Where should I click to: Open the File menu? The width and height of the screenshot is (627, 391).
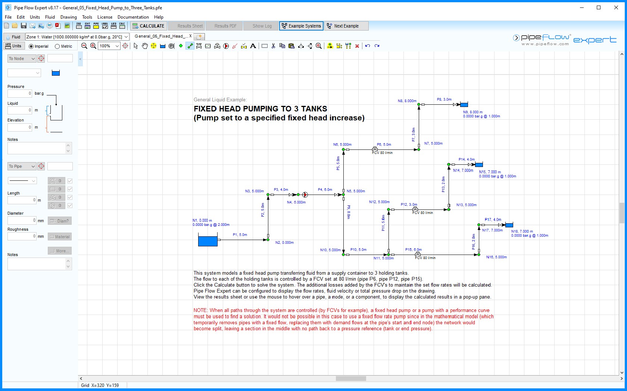(8, 17)
